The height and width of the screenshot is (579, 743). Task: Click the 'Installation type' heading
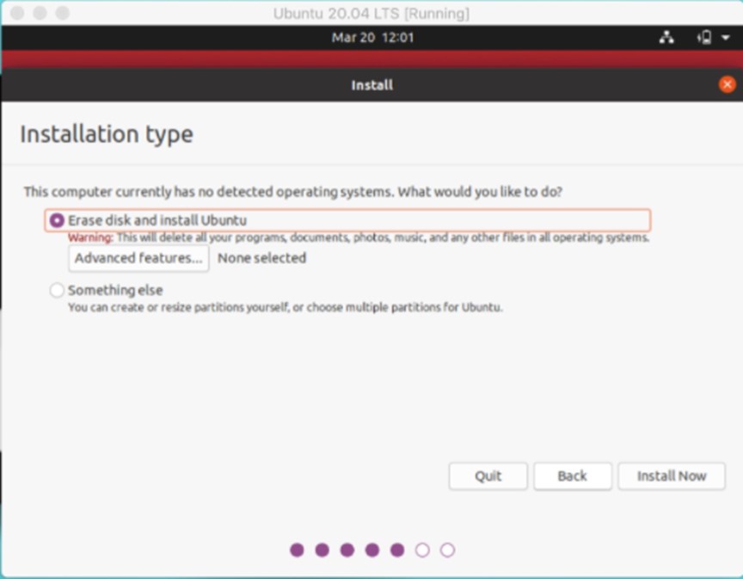pyautogui.click(x=107, y=134)
